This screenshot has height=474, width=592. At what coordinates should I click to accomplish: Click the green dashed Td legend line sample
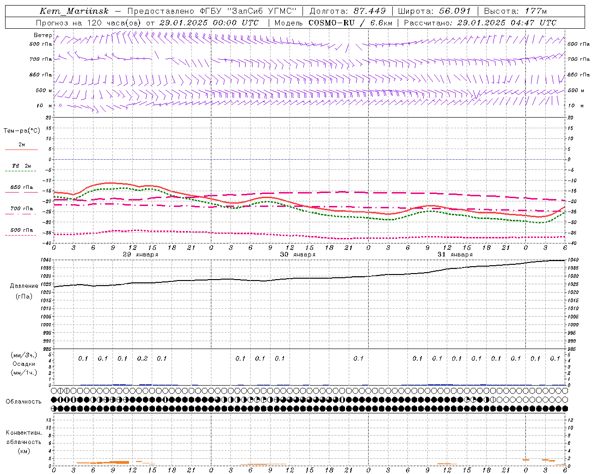(21, 171)
